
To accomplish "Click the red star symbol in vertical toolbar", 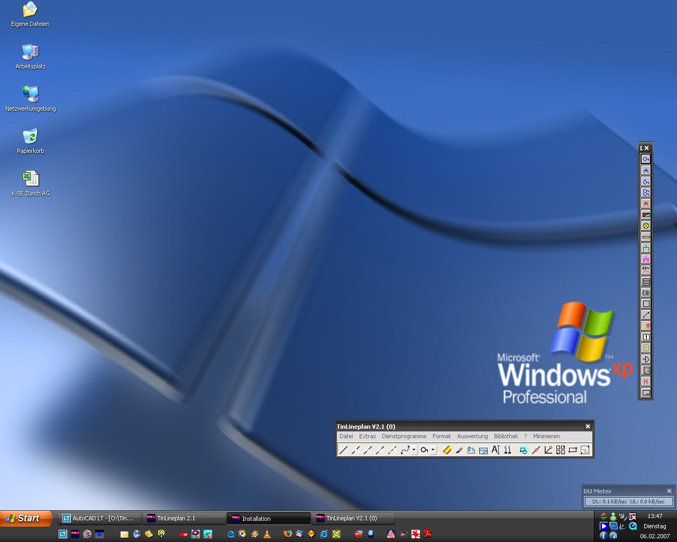I will point(646,203).
